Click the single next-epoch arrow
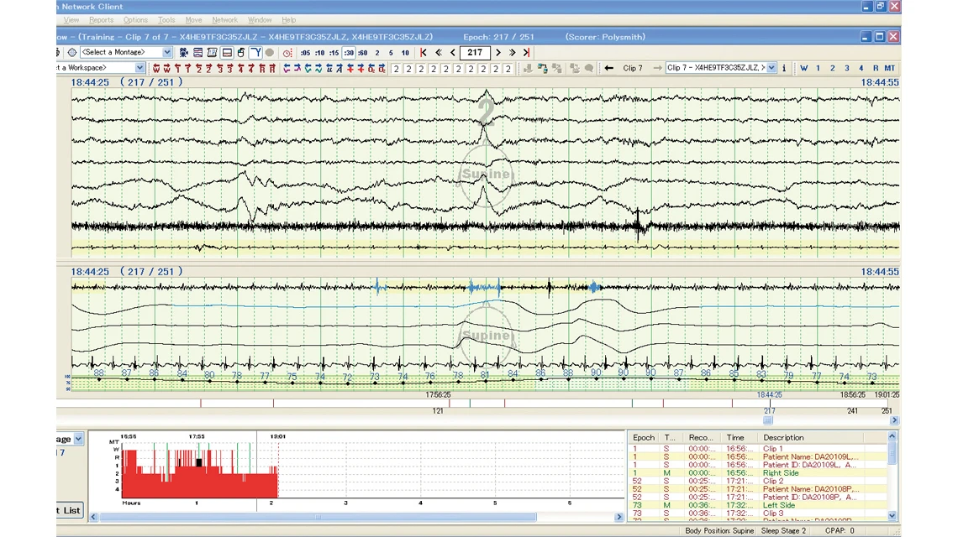The height and width of the screenshot is (537, 958). pos(500,53)
